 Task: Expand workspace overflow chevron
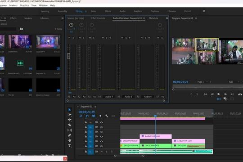click(x=204, y=11)
